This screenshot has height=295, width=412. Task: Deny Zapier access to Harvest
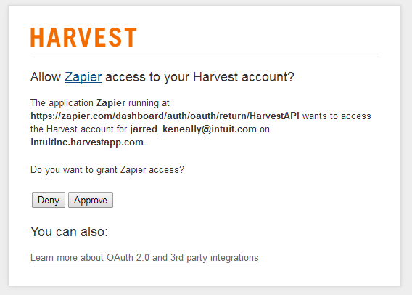pos(49,200)
